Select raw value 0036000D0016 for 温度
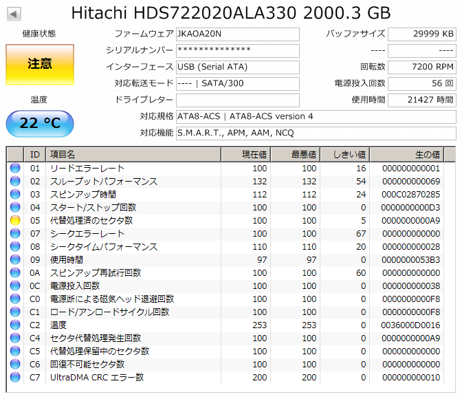This screenshot has height=399, width=462. click(x=410, y=325)
